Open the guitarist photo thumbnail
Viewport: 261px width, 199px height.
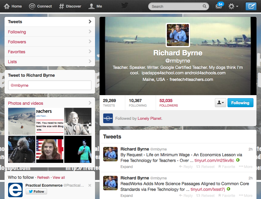point(22,149)
